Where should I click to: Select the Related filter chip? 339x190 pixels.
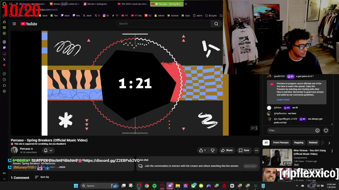pyautogui.click(x=313, y=143)
